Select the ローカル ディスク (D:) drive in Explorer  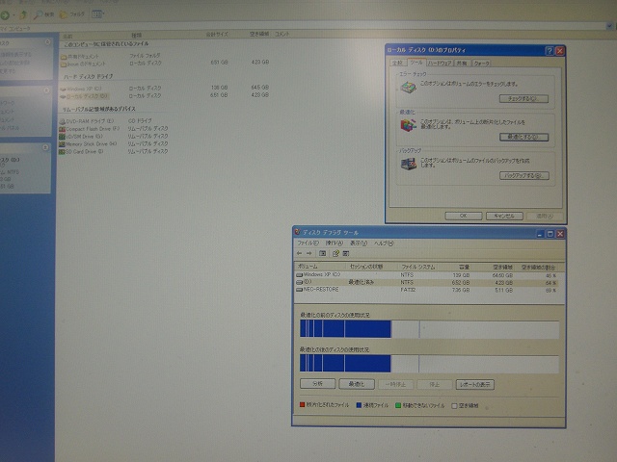[x=84, y=96]
